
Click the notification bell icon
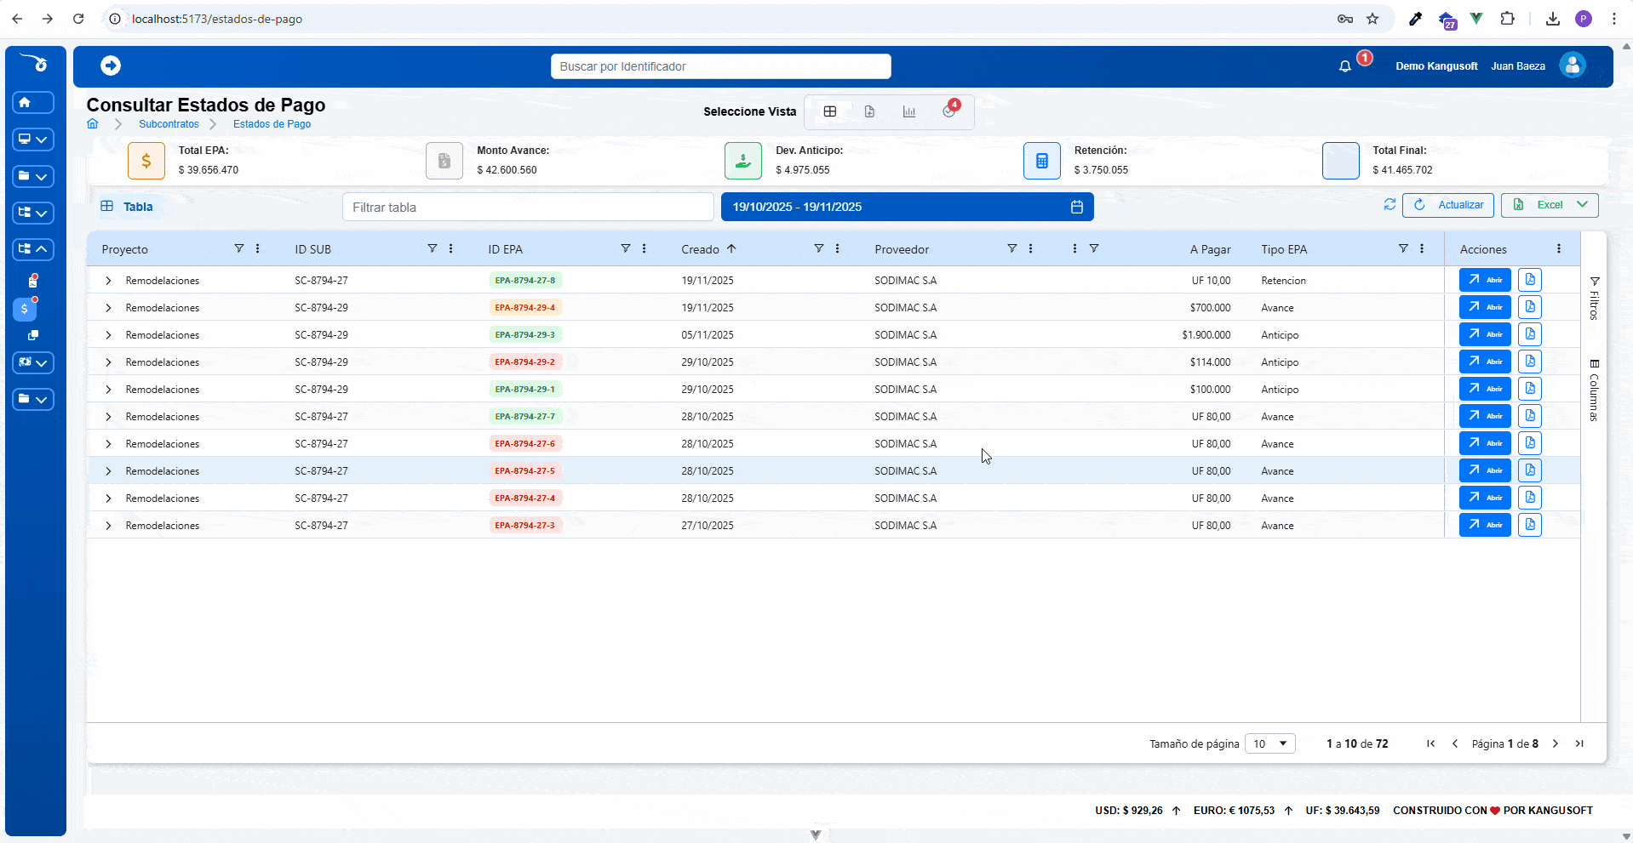[1344, 66]
